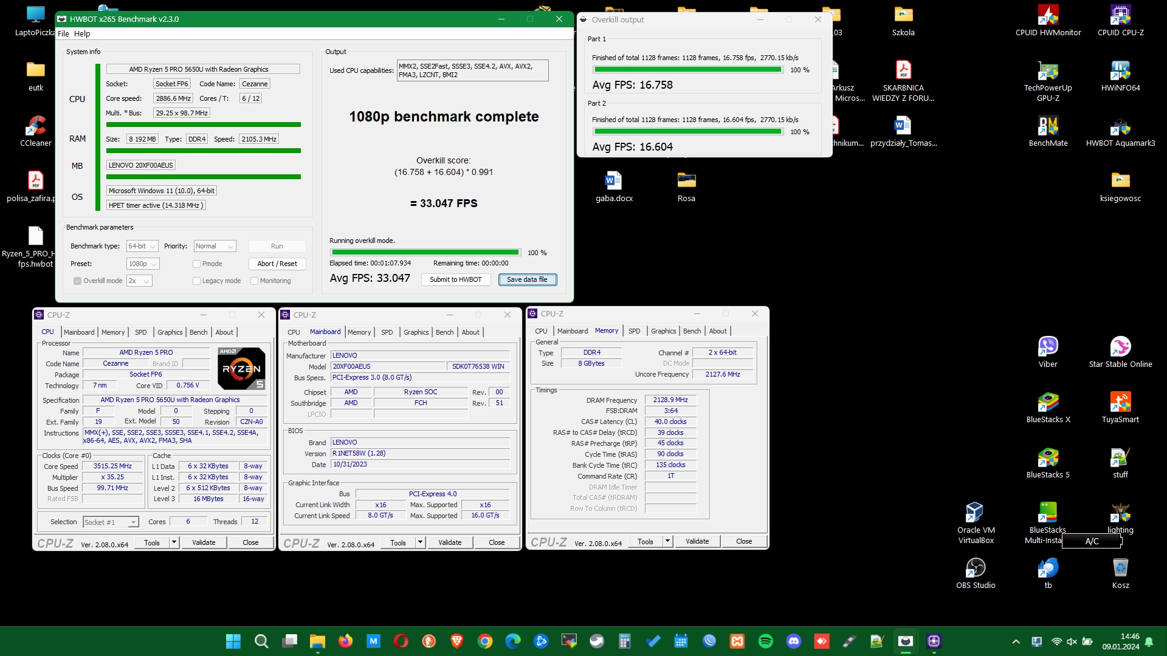This screenshot has width=1167, height=656.
Task: Open the File menu in HWBOT x265
Action: coord(63,33)
